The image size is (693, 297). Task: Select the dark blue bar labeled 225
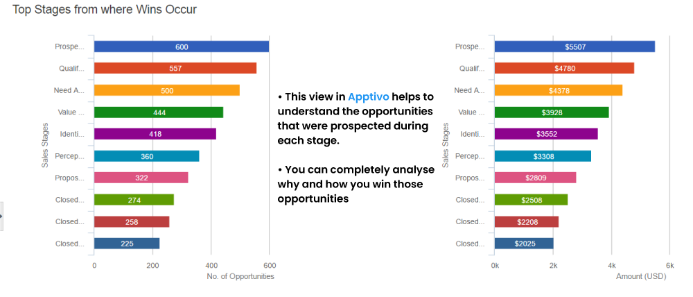click(x=127, y=244)
